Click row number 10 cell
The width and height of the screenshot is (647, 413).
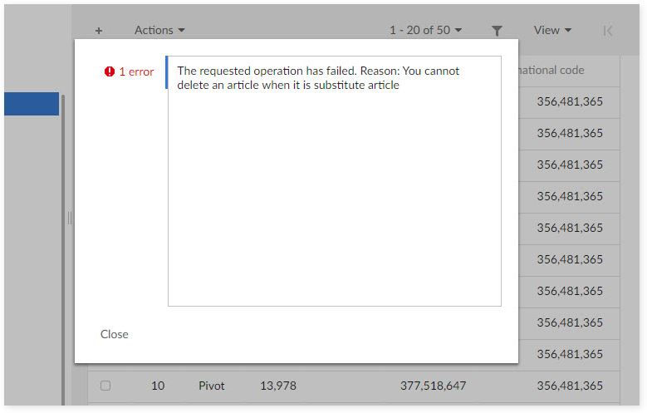tap(158, 386)
